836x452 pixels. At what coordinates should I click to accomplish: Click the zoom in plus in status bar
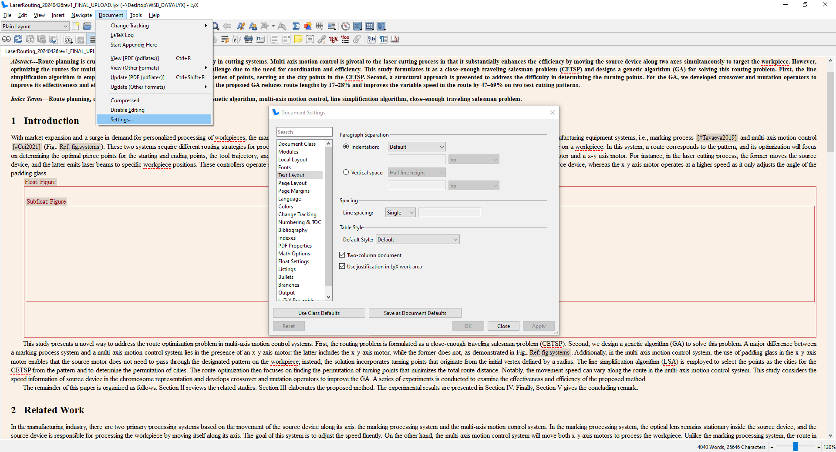[x=819, y=447]
